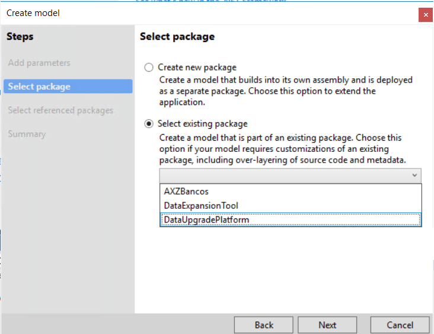Go to the Add parameters step
The image size is (434, 334).
pyautogui.click(x=39, y=63)
